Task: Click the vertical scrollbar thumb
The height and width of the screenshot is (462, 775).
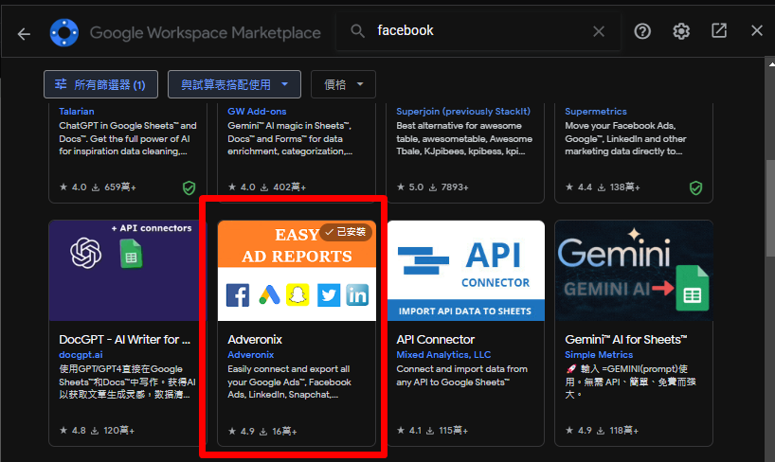Action: click(x=770, y=207)
